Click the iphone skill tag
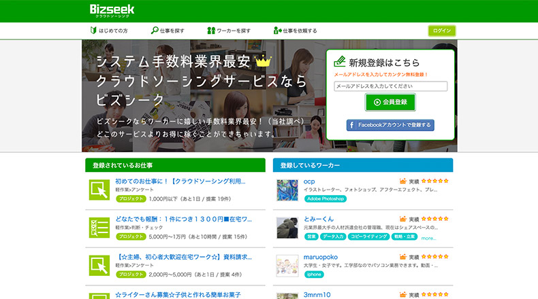This screenshot has height=299, width=538. [313, 275]
